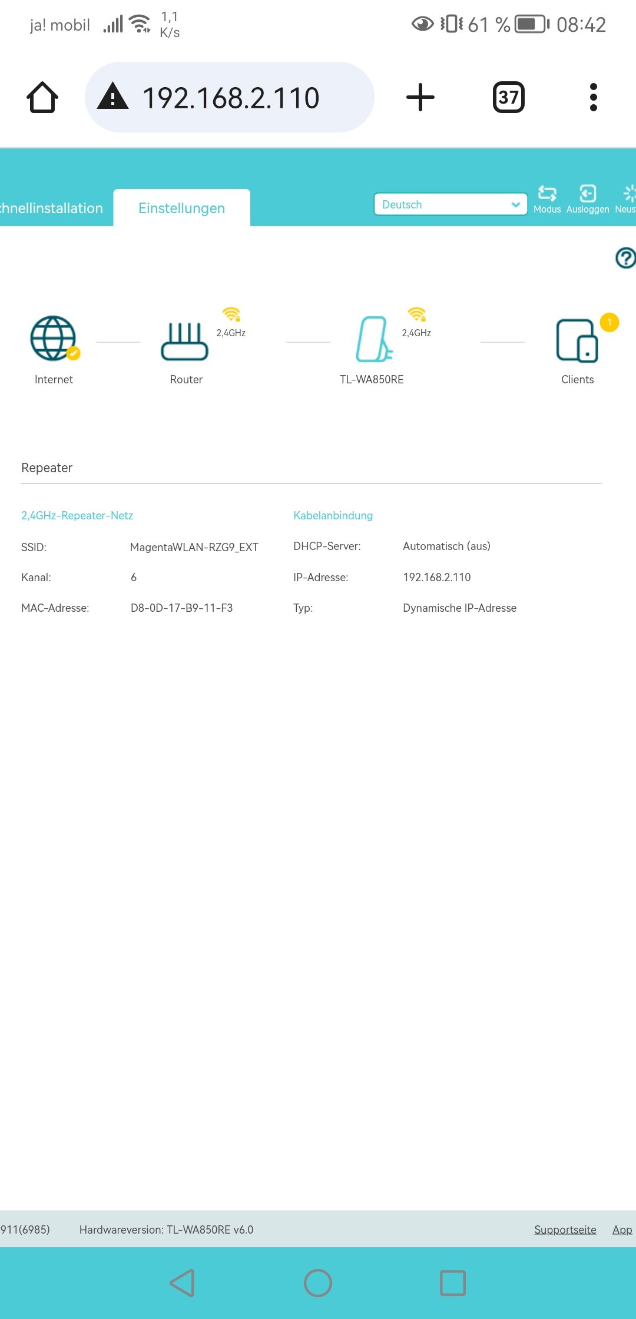
Task: Click the yellow client count badge
Action: click(x=609, y=322)
